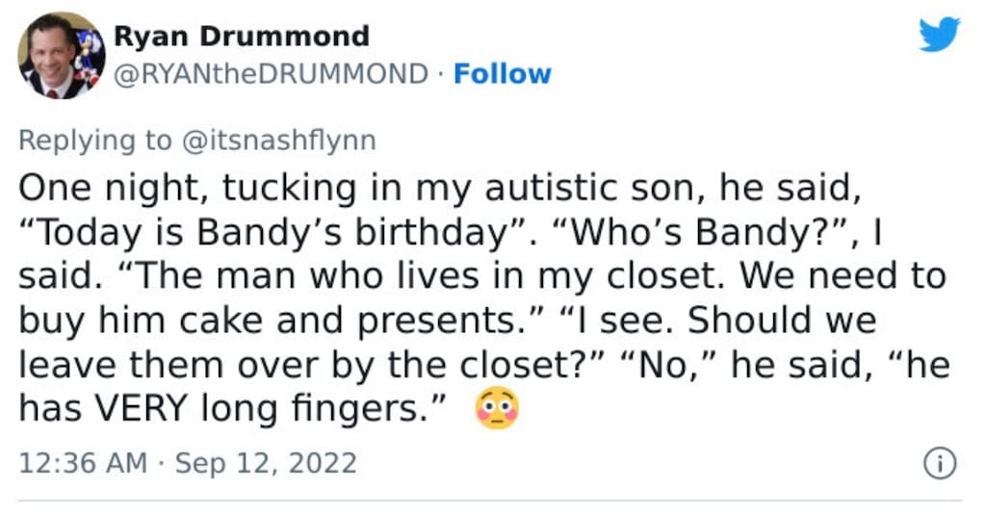Click the flushed face emoji
The height and width of the screenshot is (515, 986).
click(498, 408)
